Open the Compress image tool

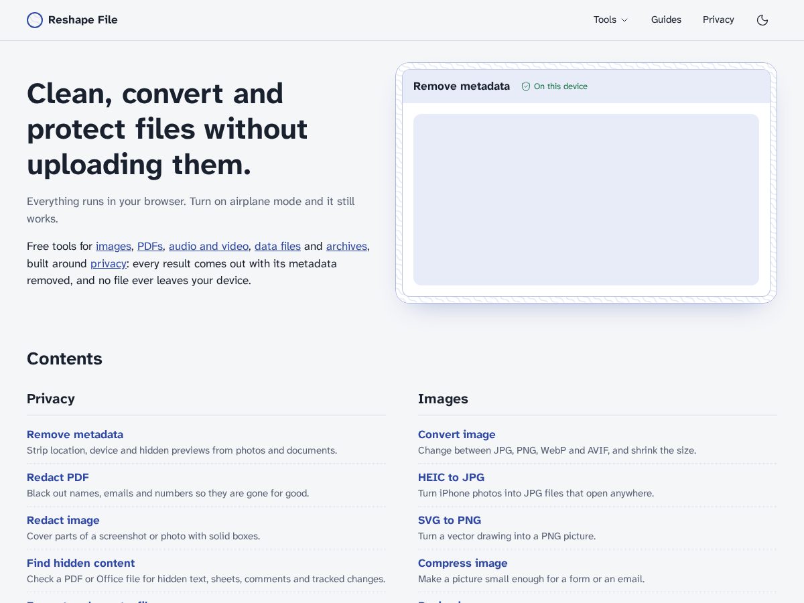[463, 563]
